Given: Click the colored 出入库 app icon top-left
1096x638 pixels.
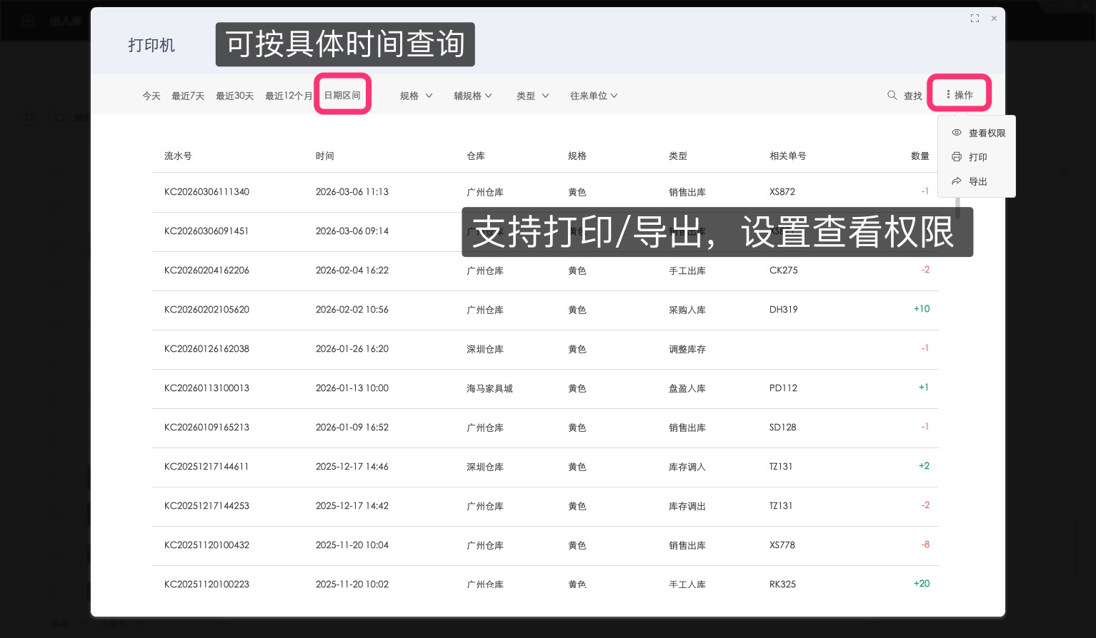Looking at the screenshot, I should pos(27,20).
